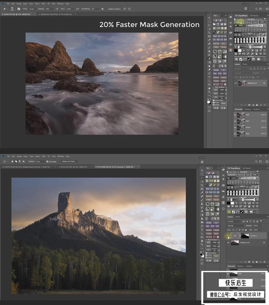
Task: Open the Image menu in the bottom window
Action: click(19, 156)
